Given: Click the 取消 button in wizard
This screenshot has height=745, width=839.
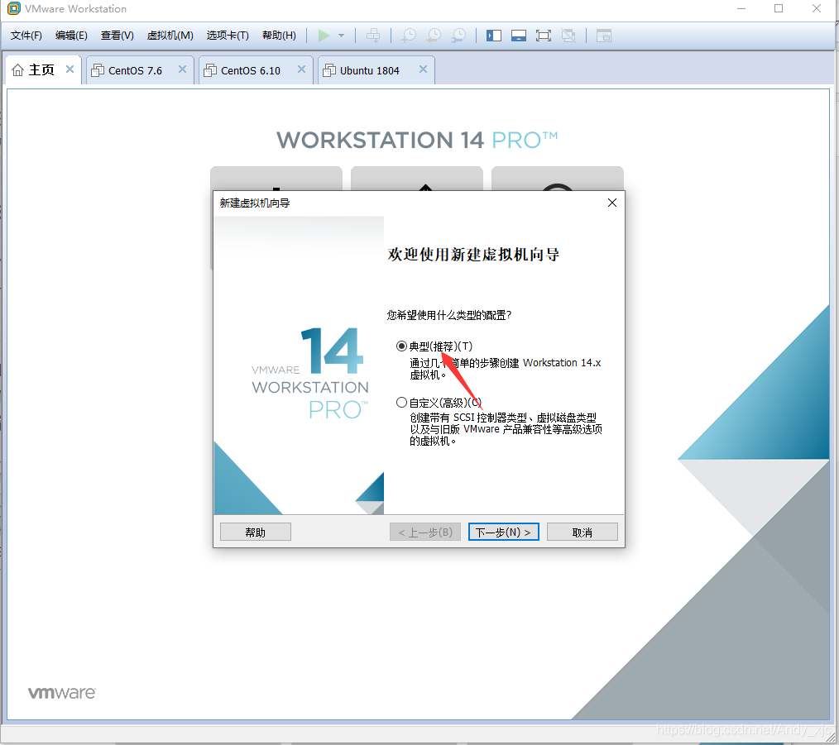Looking at the screenshot, I should pos(583,532).
